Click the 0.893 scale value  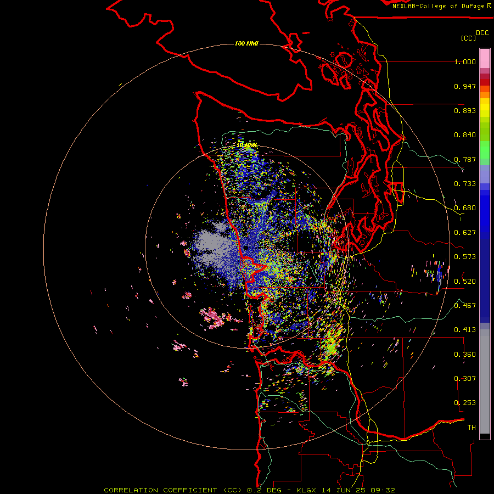tap(465, 110)
